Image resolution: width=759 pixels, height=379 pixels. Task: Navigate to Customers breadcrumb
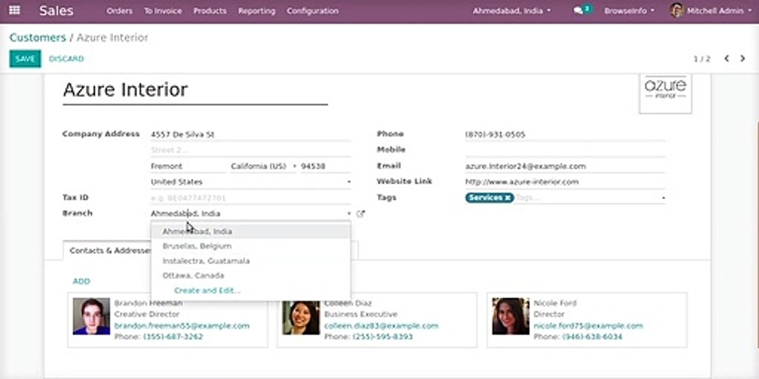click(x=37, y=37)
